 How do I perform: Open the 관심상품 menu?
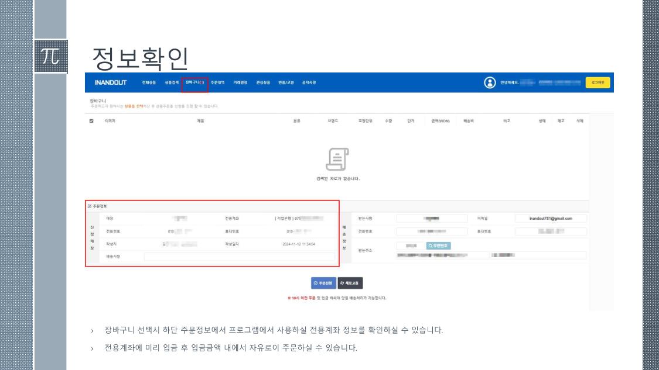click(x=263, y=82)
